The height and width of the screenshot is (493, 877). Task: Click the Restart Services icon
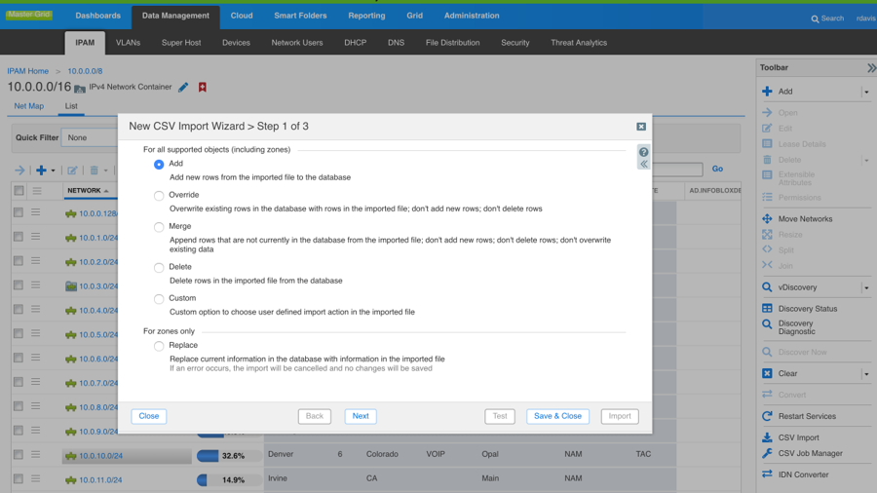coord(767,416)
